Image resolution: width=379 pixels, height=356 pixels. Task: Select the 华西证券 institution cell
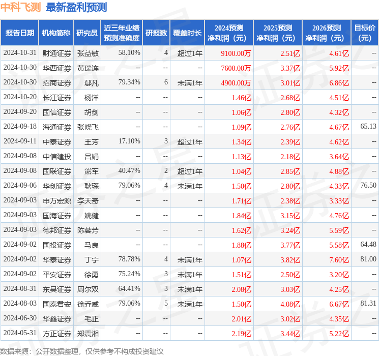pyautogui.click(x=57, y=68)
